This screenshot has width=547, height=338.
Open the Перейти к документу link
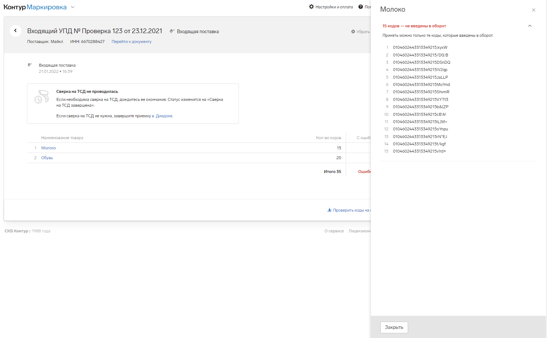(131, 42)
